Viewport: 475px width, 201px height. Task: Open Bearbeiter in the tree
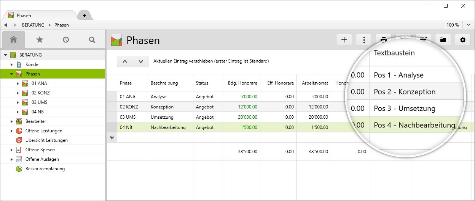(36, 121)
